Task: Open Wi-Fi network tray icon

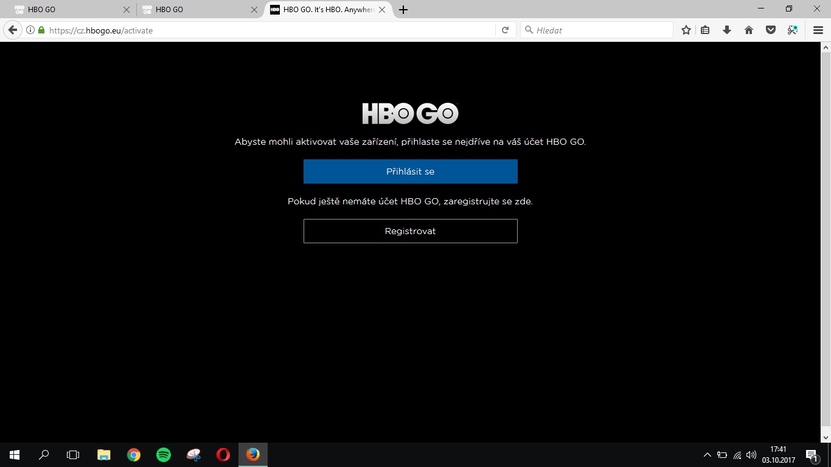Action: tap(737, 455)
